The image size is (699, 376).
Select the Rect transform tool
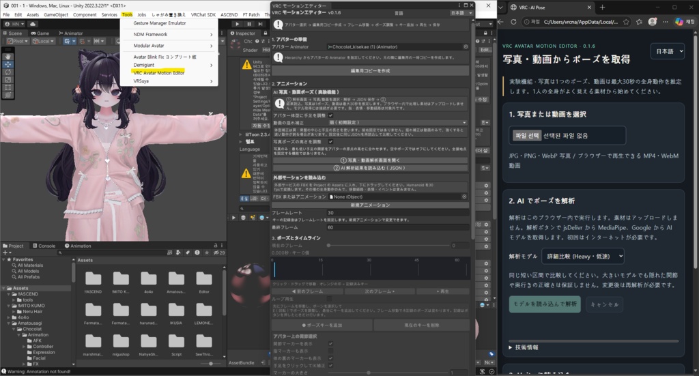[8, 87]
